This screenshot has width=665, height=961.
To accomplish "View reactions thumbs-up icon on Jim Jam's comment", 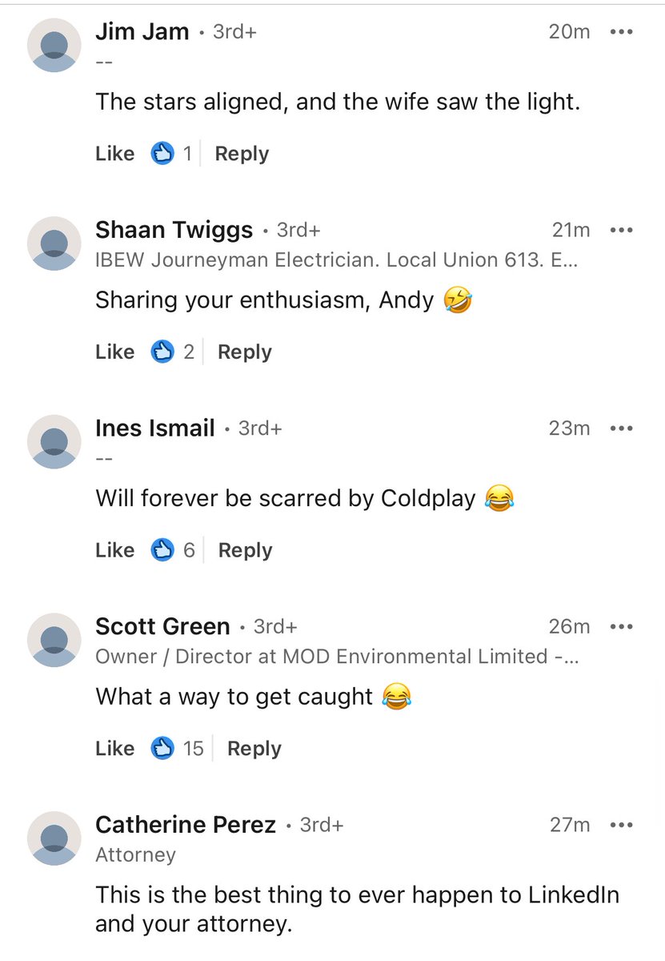I will coord(162,154).
